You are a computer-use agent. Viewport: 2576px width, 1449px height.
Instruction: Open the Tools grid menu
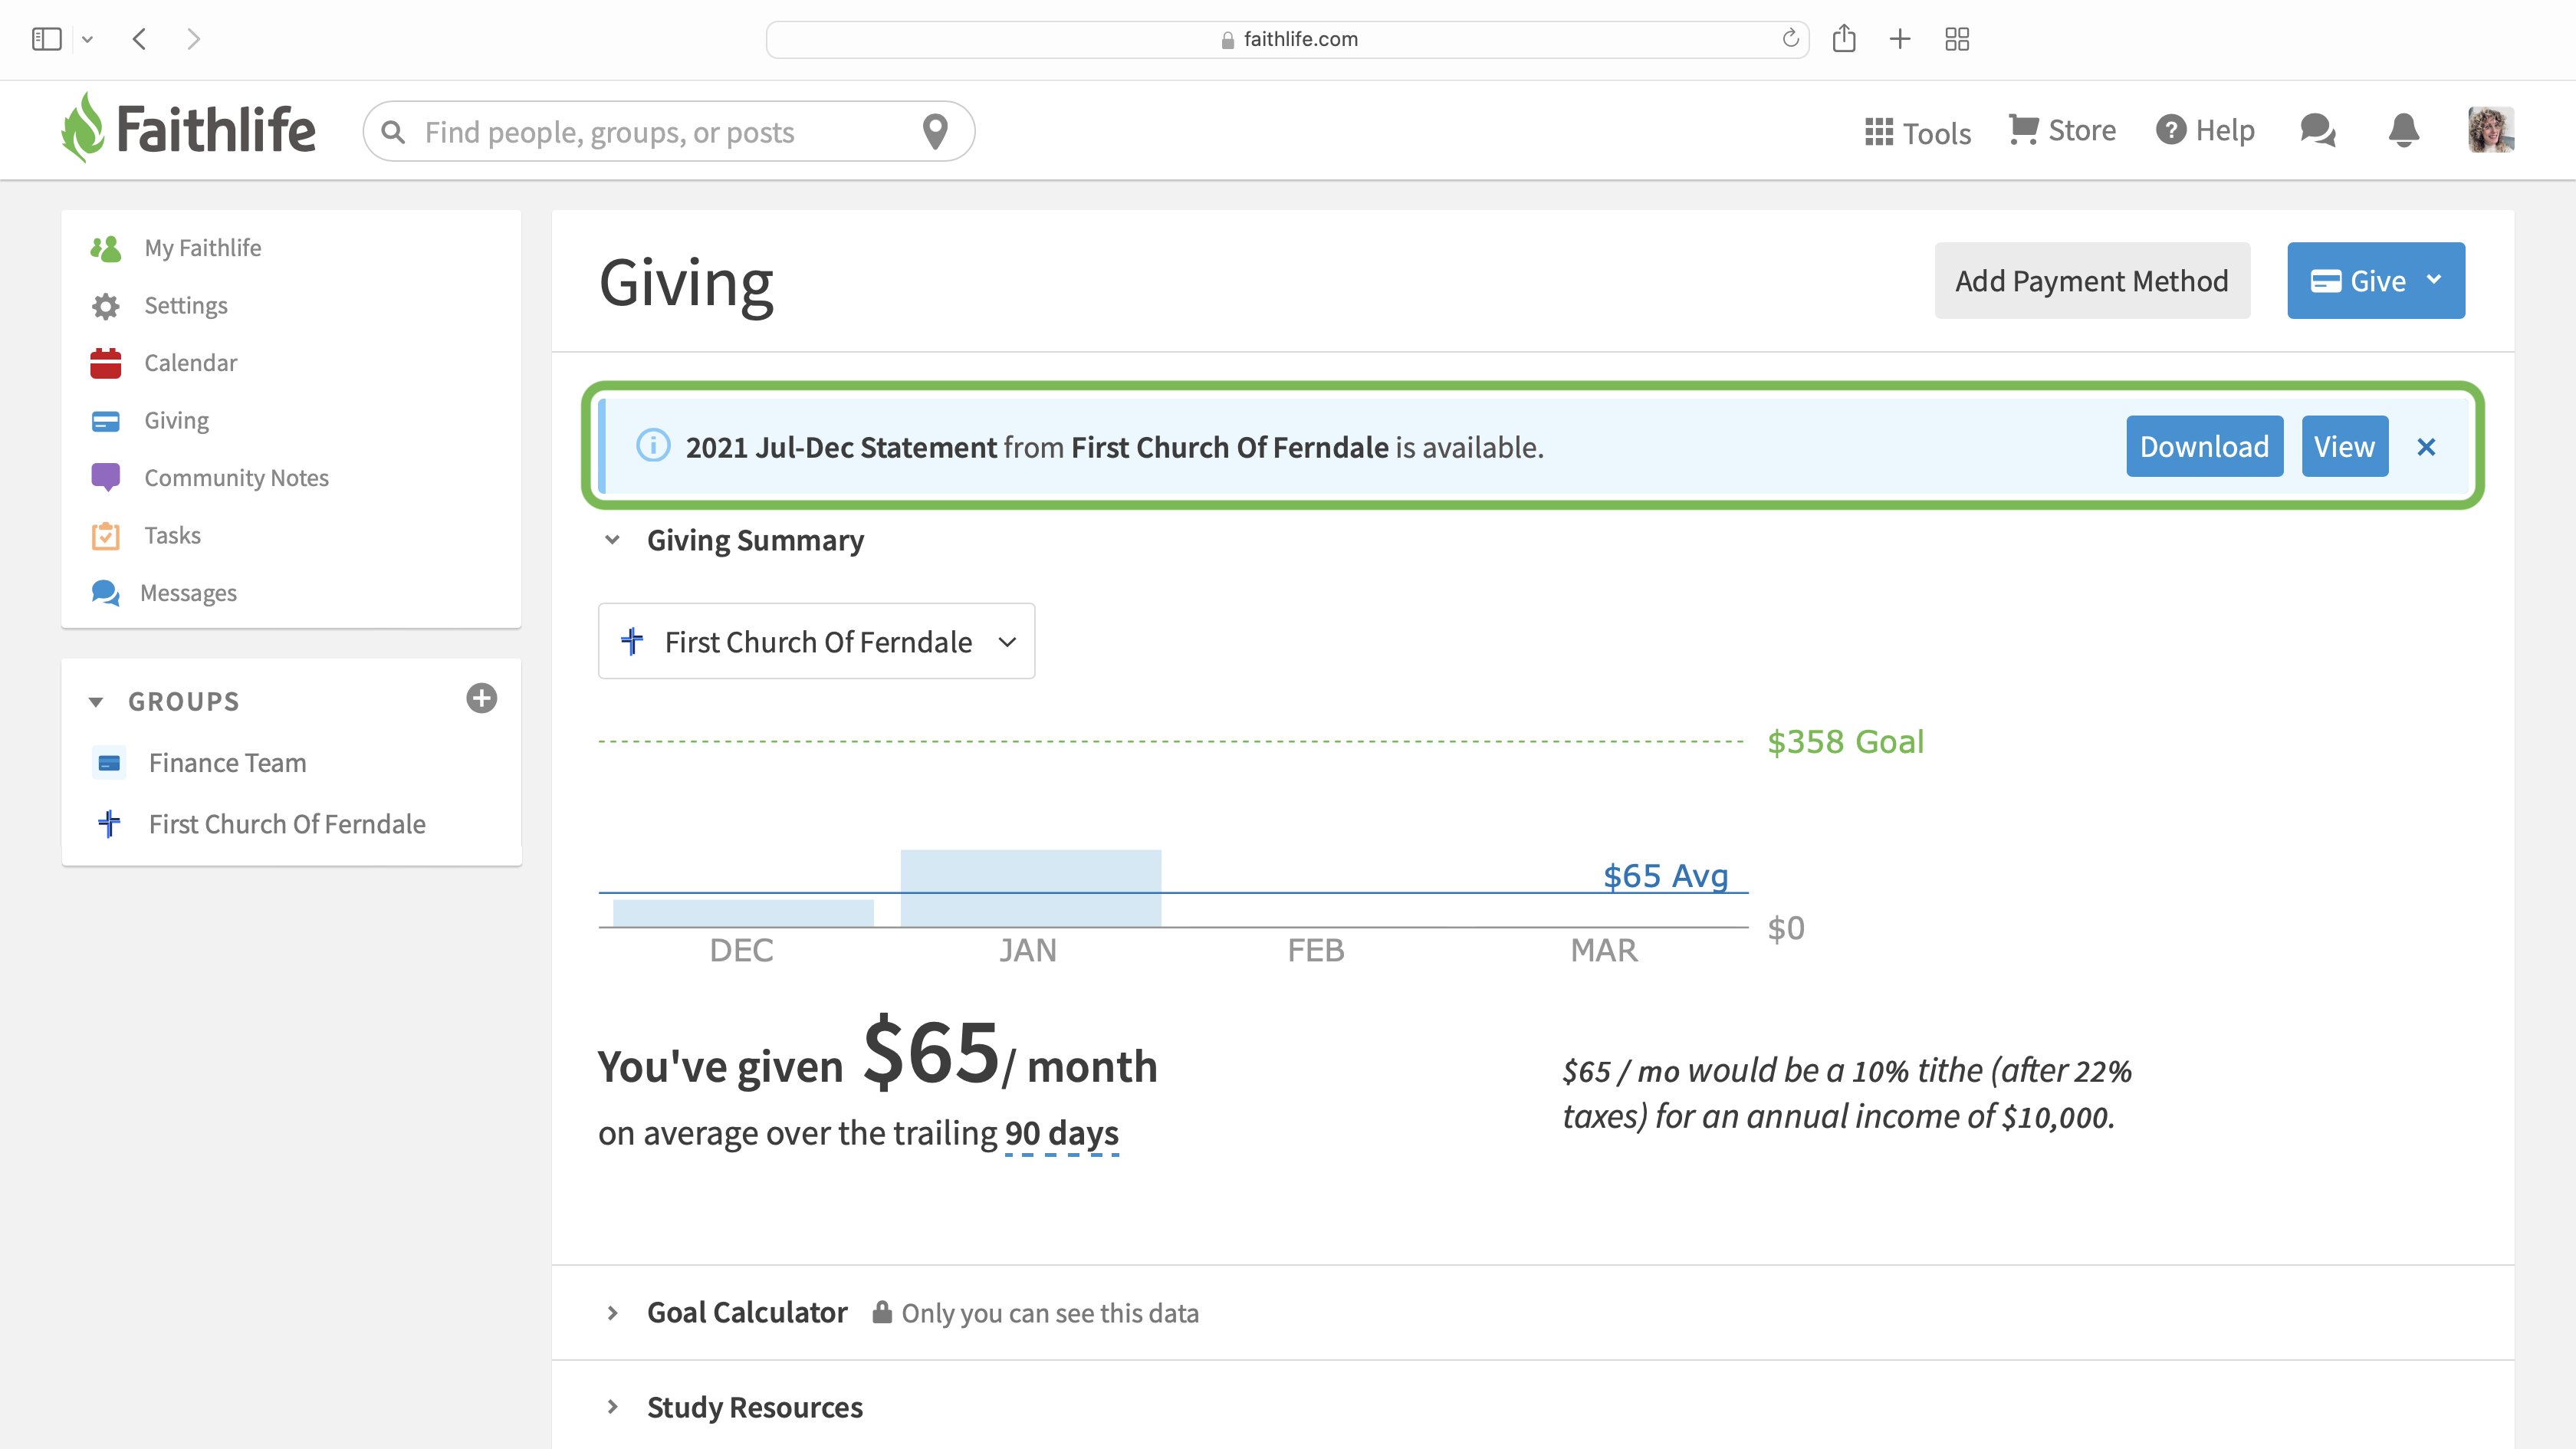(x=1917, y=132)
